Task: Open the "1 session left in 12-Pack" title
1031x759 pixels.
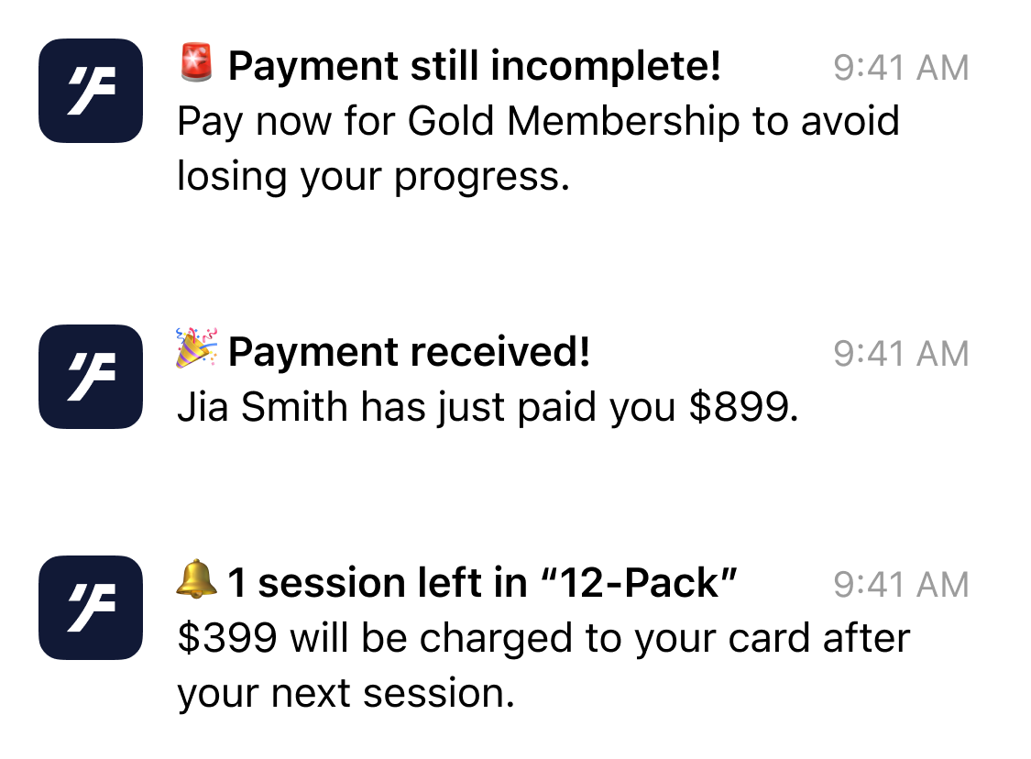Action: [482, 583]
